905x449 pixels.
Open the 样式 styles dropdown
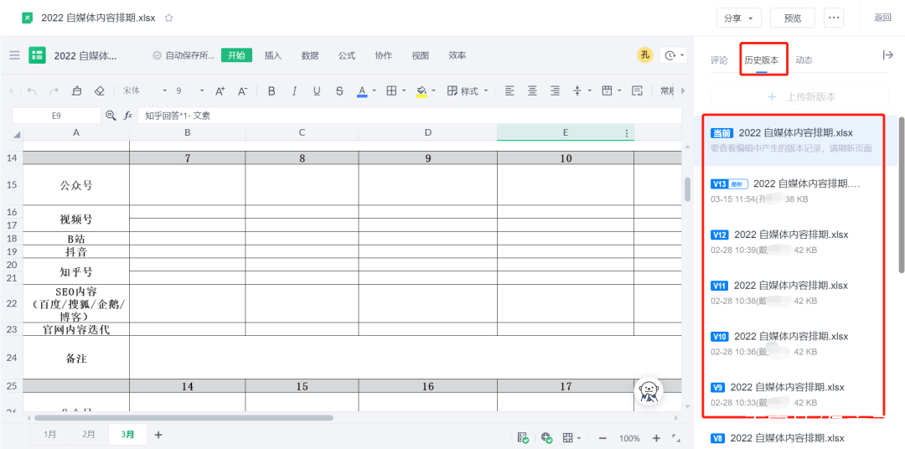click(463, 91)
